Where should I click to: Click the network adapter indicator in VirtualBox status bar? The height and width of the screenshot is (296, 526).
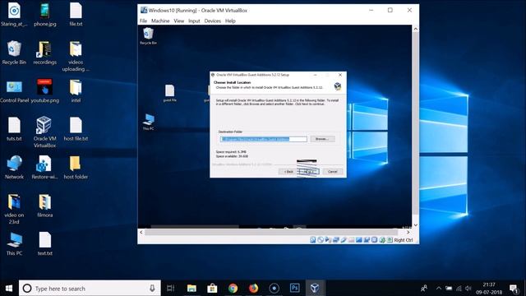coord(336,240)
